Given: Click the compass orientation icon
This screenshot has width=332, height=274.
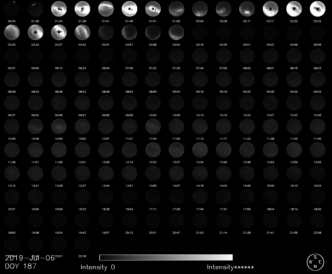Looking at the screenshot, I should coord(315,262).
